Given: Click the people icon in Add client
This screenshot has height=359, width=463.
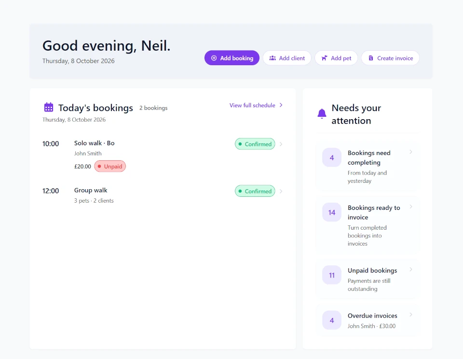Looking at the screenshot, I should click(x=272, y=58).
